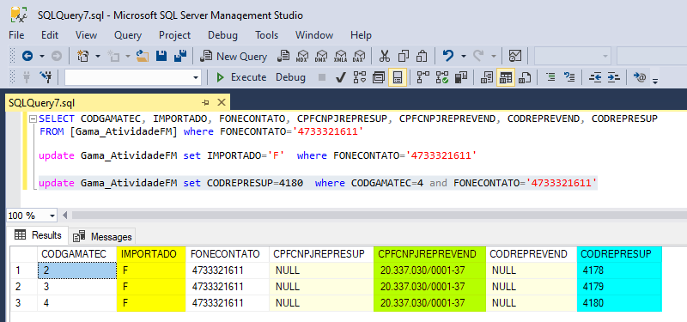The width and height of the screenshot is (687, 322).
Task: Save the query with the Save icon
Action: pos(161,56)
